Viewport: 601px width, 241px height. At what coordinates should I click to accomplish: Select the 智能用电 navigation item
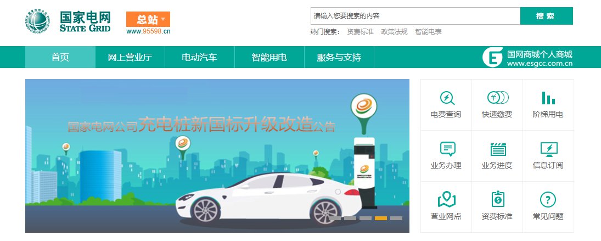(269, 58)
